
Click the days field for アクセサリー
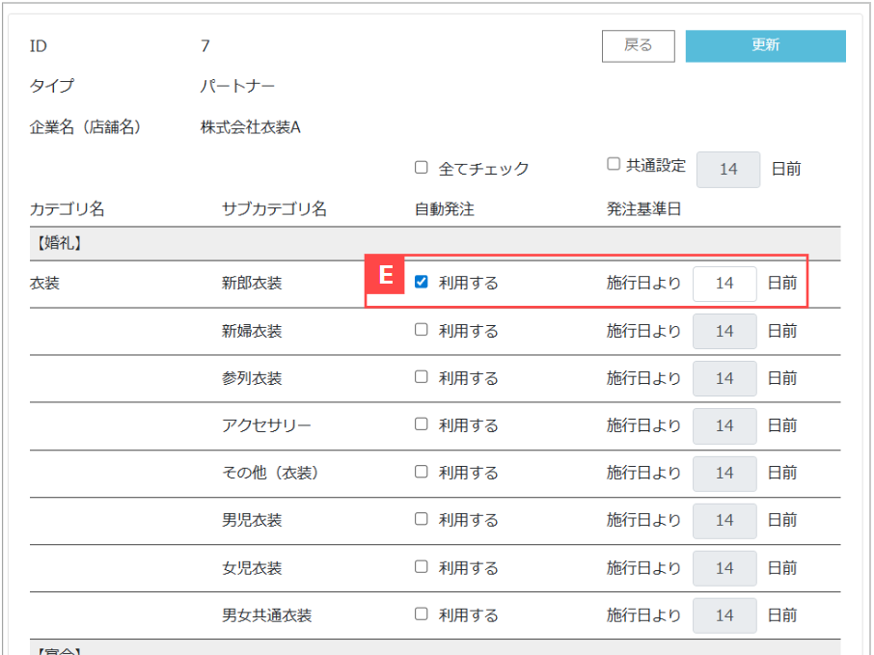(724, 425)
